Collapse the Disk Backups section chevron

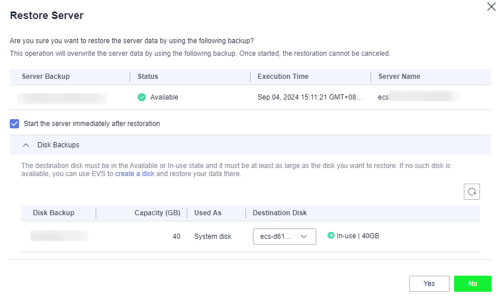coord(25,145)
